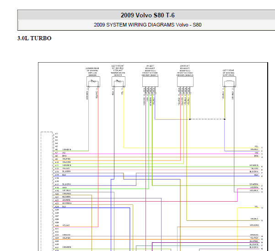The height and width of the screenshot is (251, 275).
Task: Click the right terminal number 4
Action: [x=262, y=157]
